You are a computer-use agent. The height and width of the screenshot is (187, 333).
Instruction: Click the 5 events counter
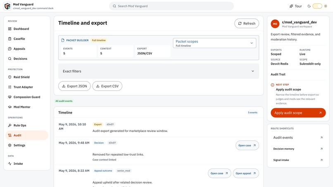tap(252, 113)
